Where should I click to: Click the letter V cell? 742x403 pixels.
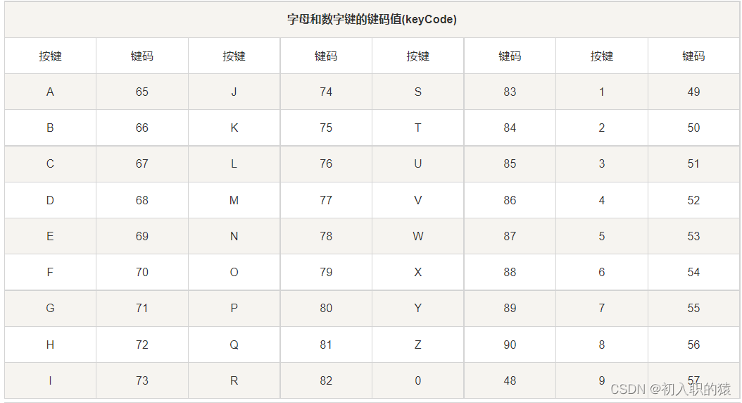tap(418, 200)
